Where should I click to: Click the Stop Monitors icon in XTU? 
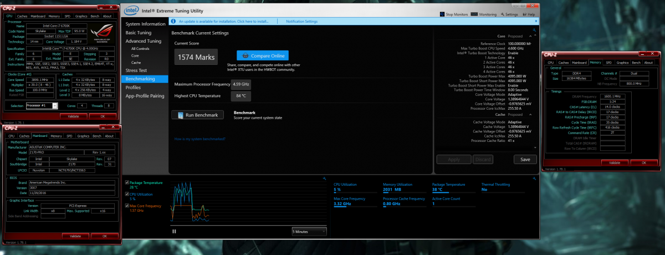click(442, 14)
